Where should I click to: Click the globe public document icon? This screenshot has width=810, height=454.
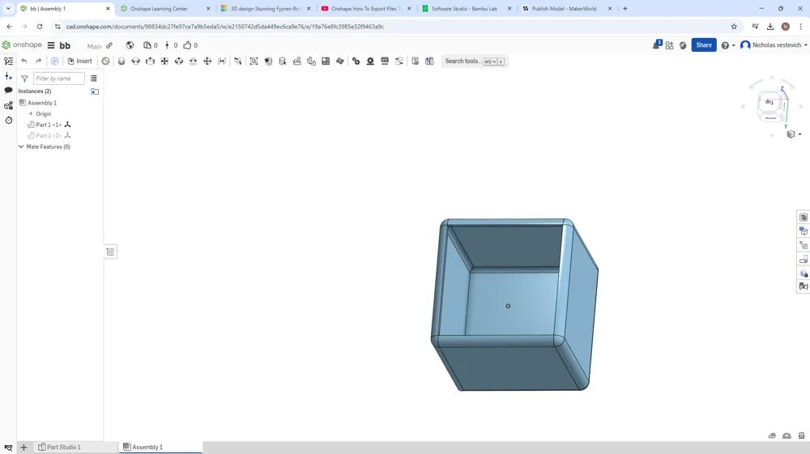130,45
